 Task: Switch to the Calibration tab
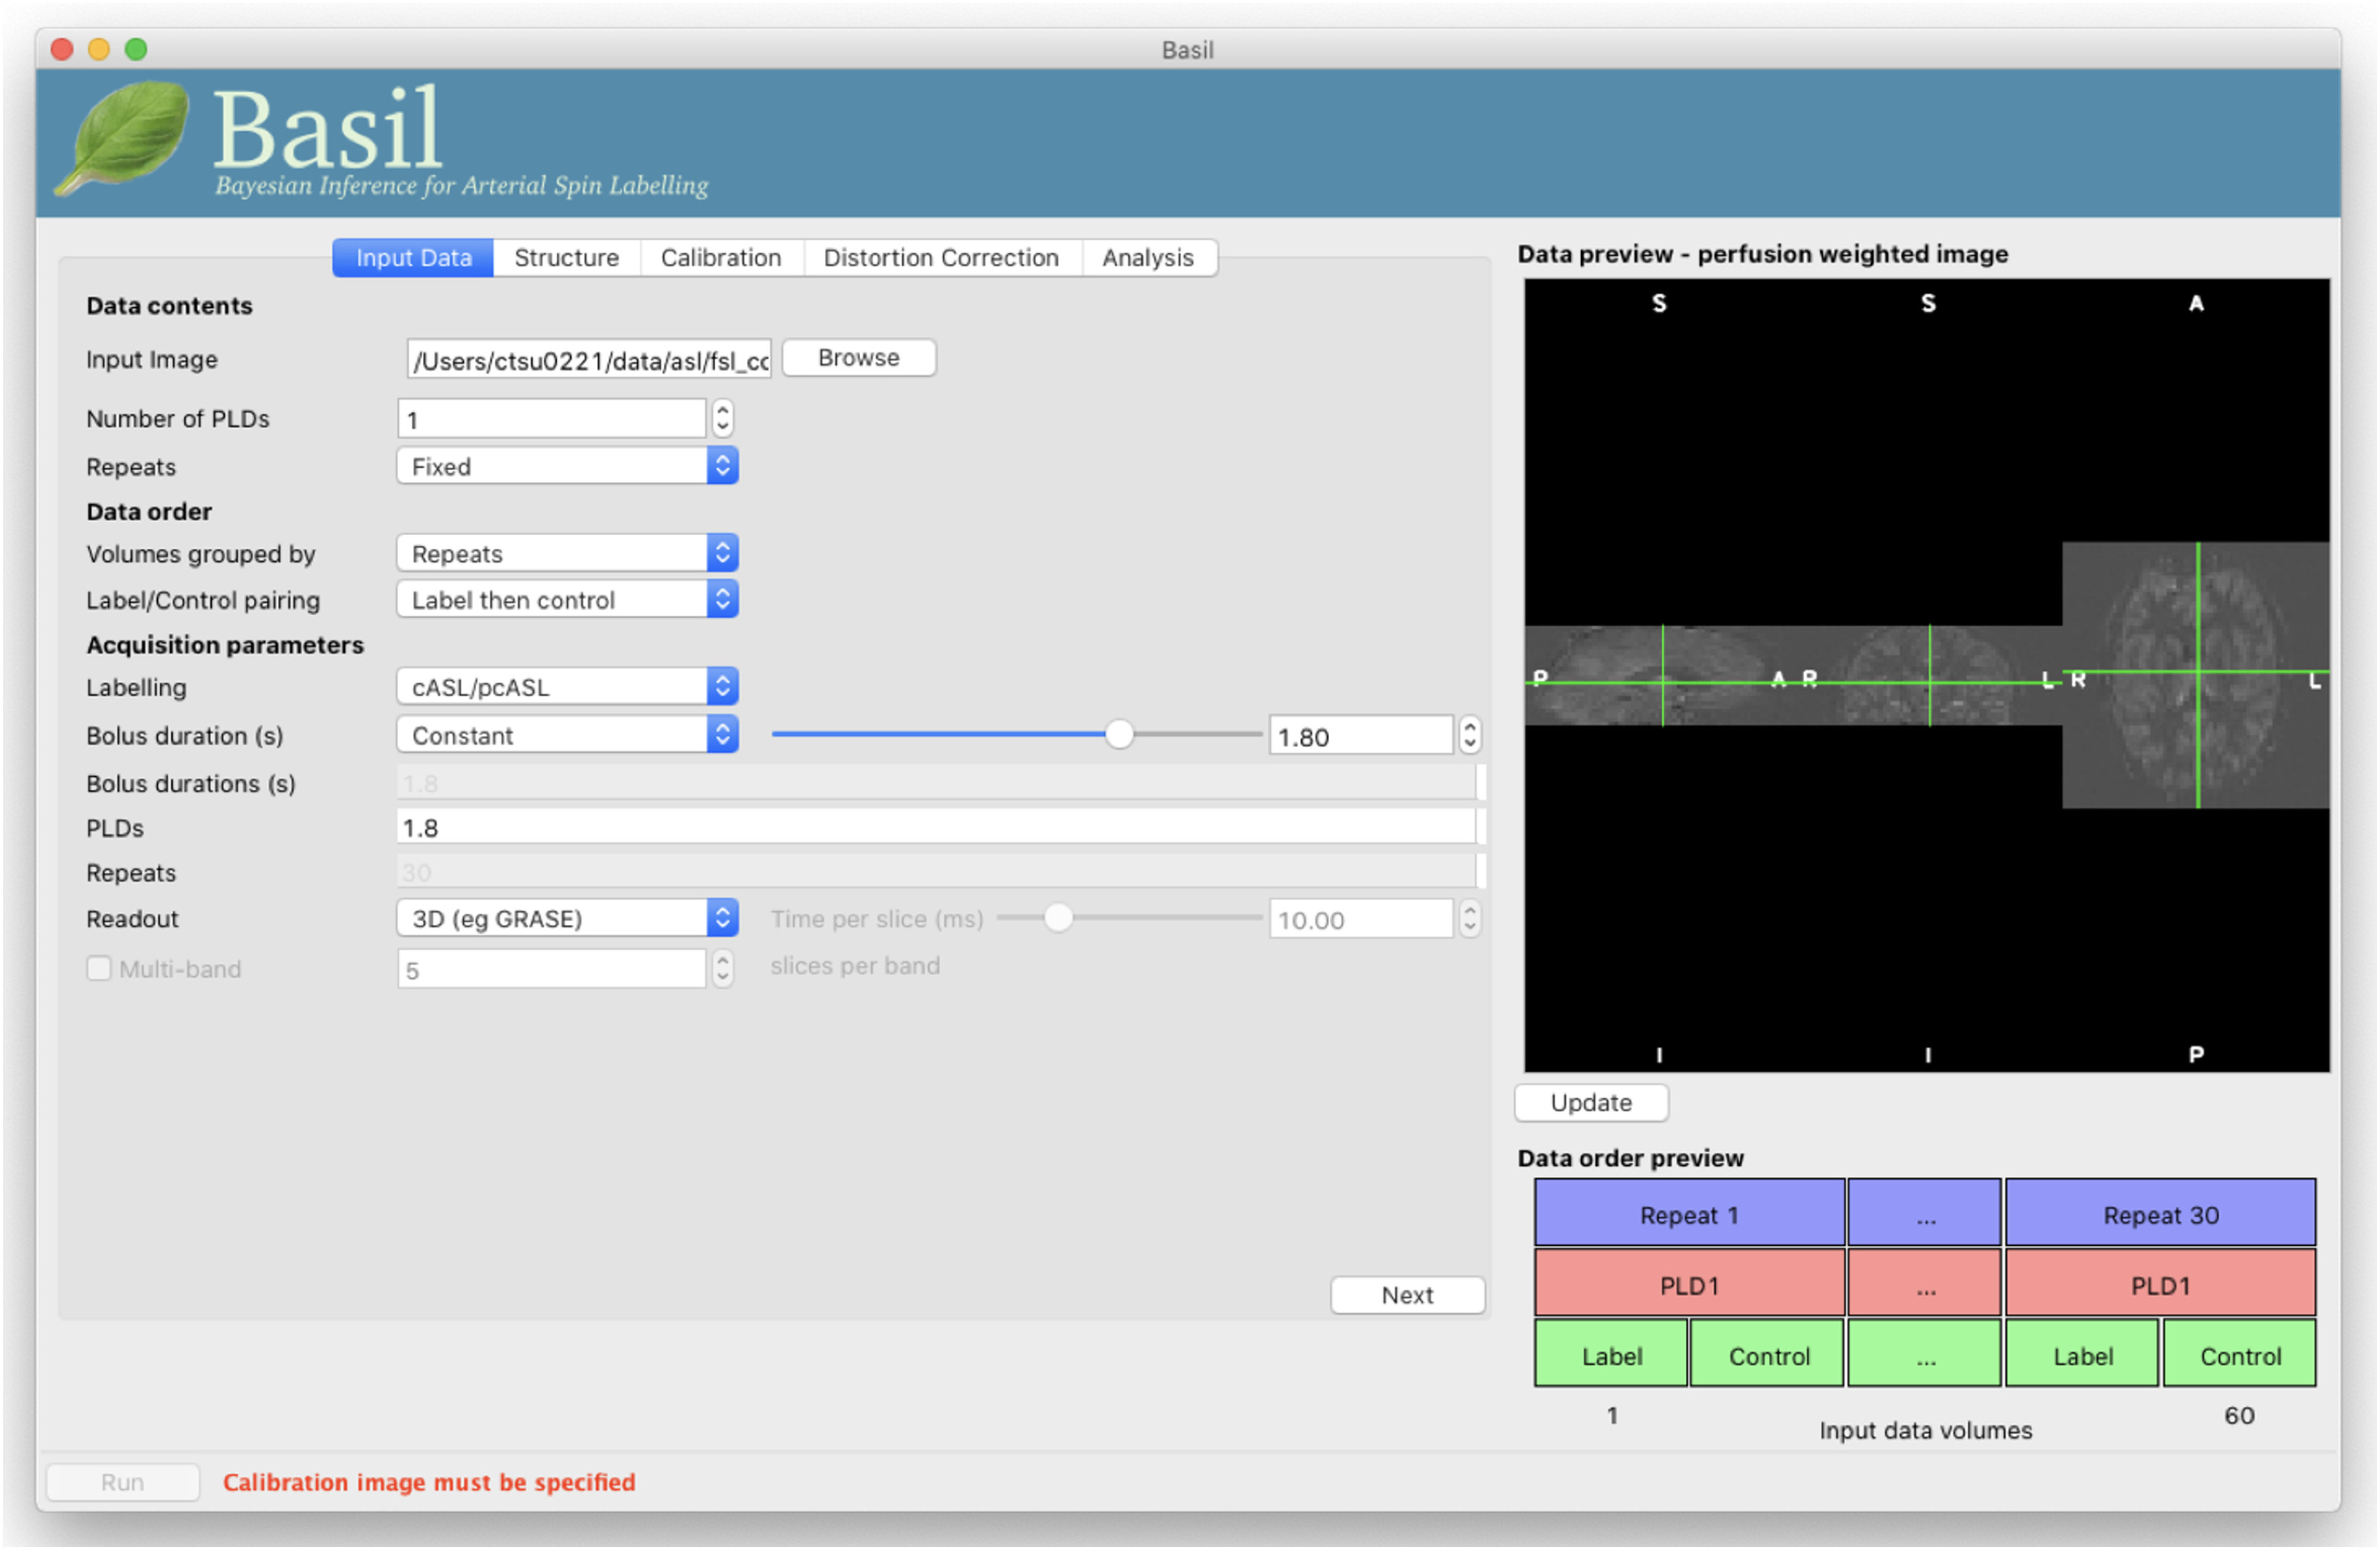[x=720, y=258]
